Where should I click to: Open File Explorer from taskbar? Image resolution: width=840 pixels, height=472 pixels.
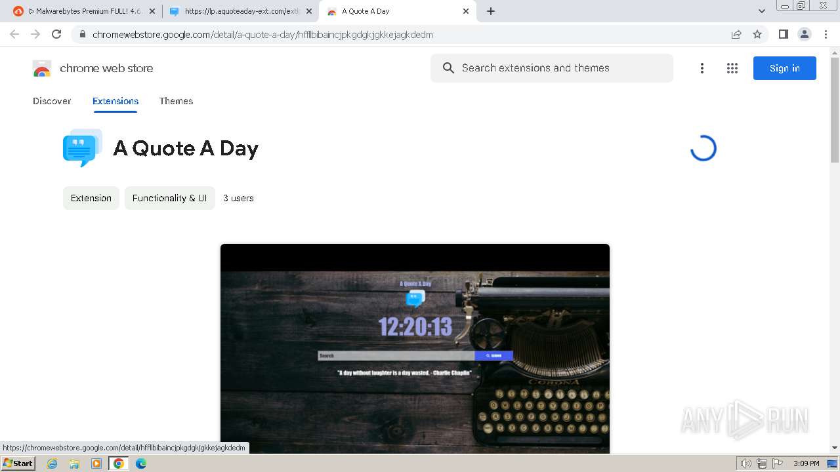(x=74, y=463)
